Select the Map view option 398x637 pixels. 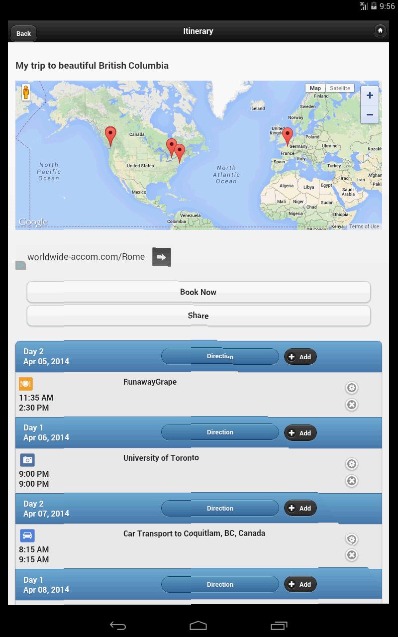click(x=315, y=88)
